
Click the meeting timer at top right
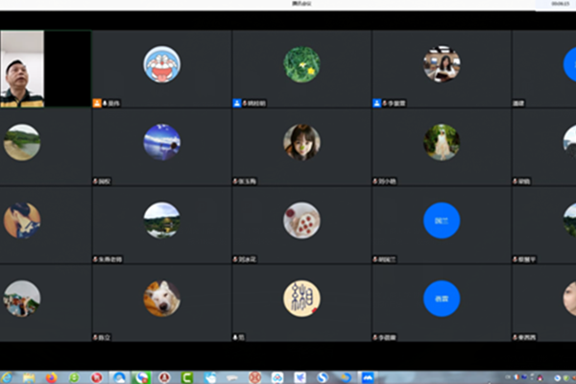pos(560,4)
